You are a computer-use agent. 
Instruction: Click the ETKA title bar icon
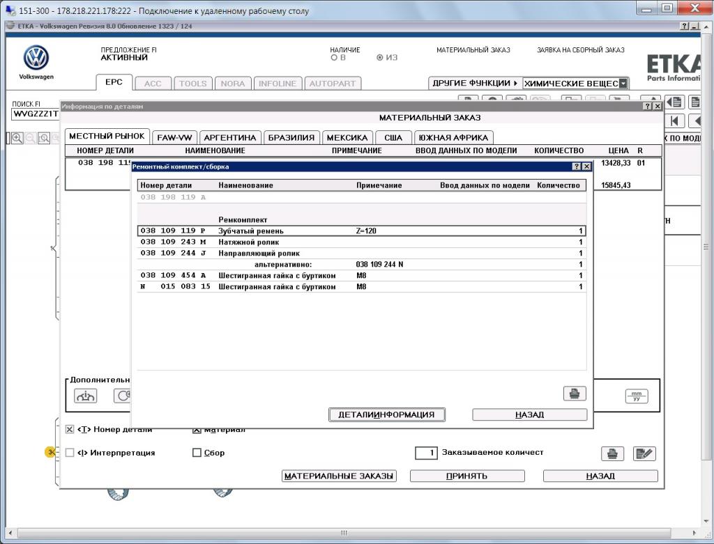10,26
